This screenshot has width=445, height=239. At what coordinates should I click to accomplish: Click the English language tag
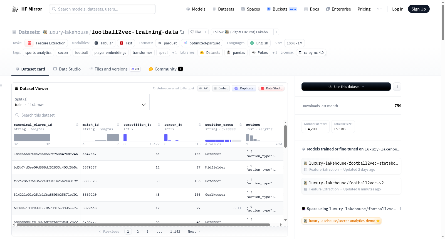259,43
